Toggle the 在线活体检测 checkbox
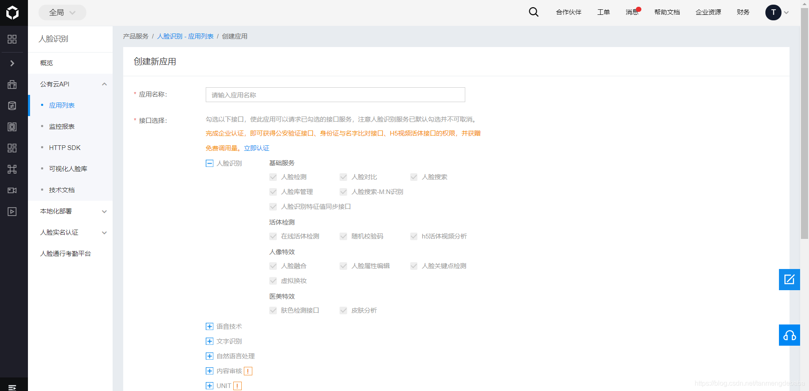This screenshot has height=391, width=809. pyautogui.click(x=273, y=236)
